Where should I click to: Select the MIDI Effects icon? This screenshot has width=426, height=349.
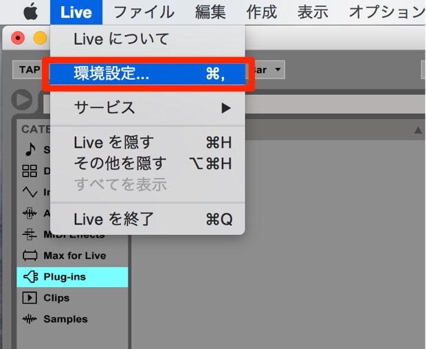[x=30, y=234]
